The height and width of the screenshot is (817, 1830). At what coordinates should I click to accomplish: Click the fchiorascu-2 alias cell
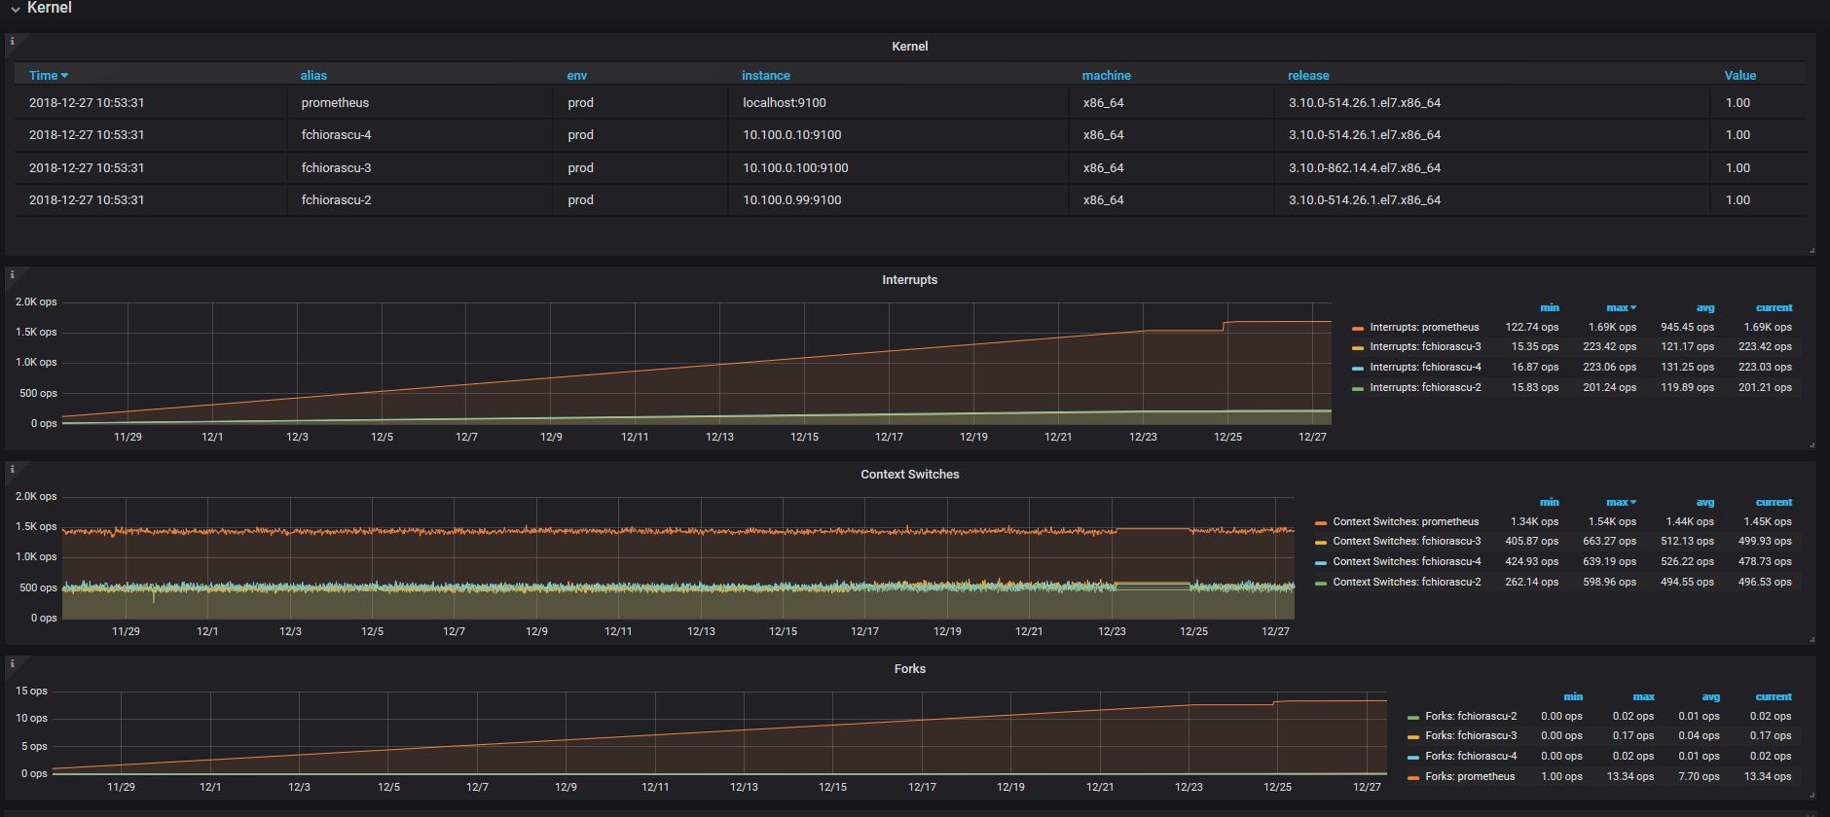point(420,199)
